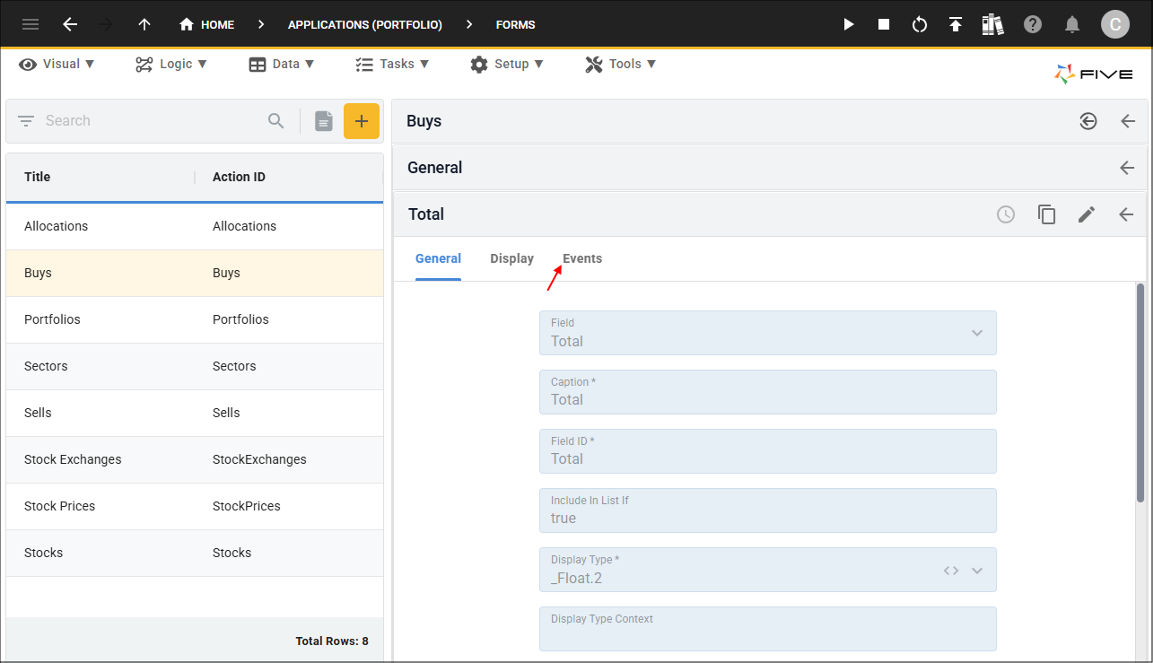Open the documentation books icon

click(992, 24)
